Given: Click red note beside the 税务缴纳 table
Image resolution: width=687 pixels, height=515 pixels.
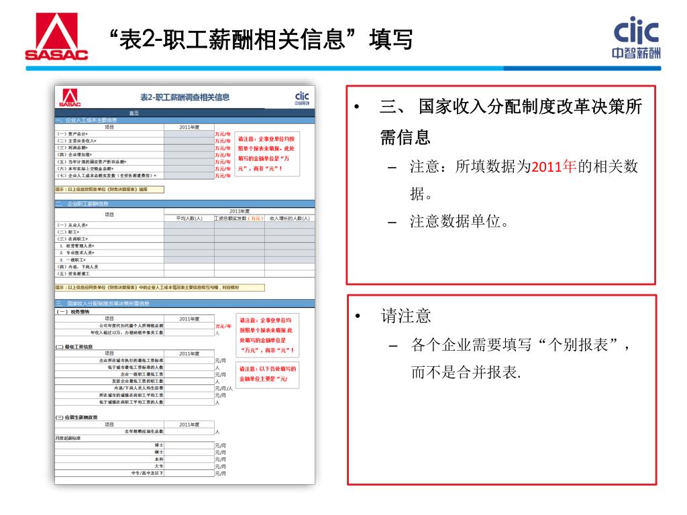Looking at the screenshot, I should (267, 335).
